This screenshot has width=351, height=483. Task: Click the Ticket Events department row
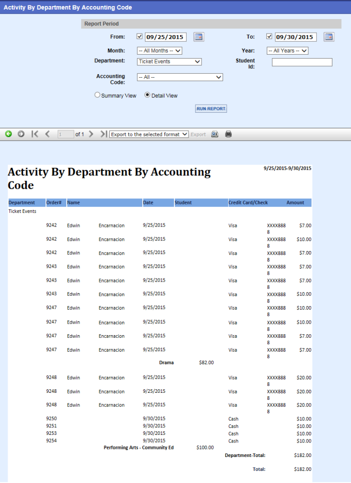[22, 211]
